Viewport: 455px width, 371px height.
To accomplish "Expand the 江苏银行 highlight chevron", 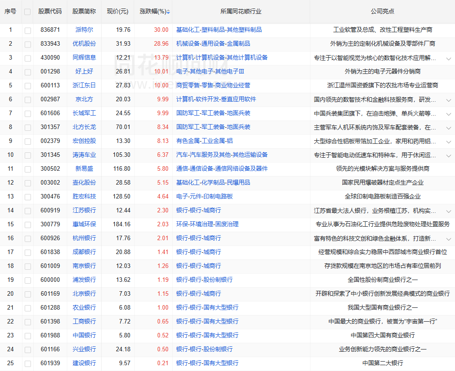I will [449, 211].
